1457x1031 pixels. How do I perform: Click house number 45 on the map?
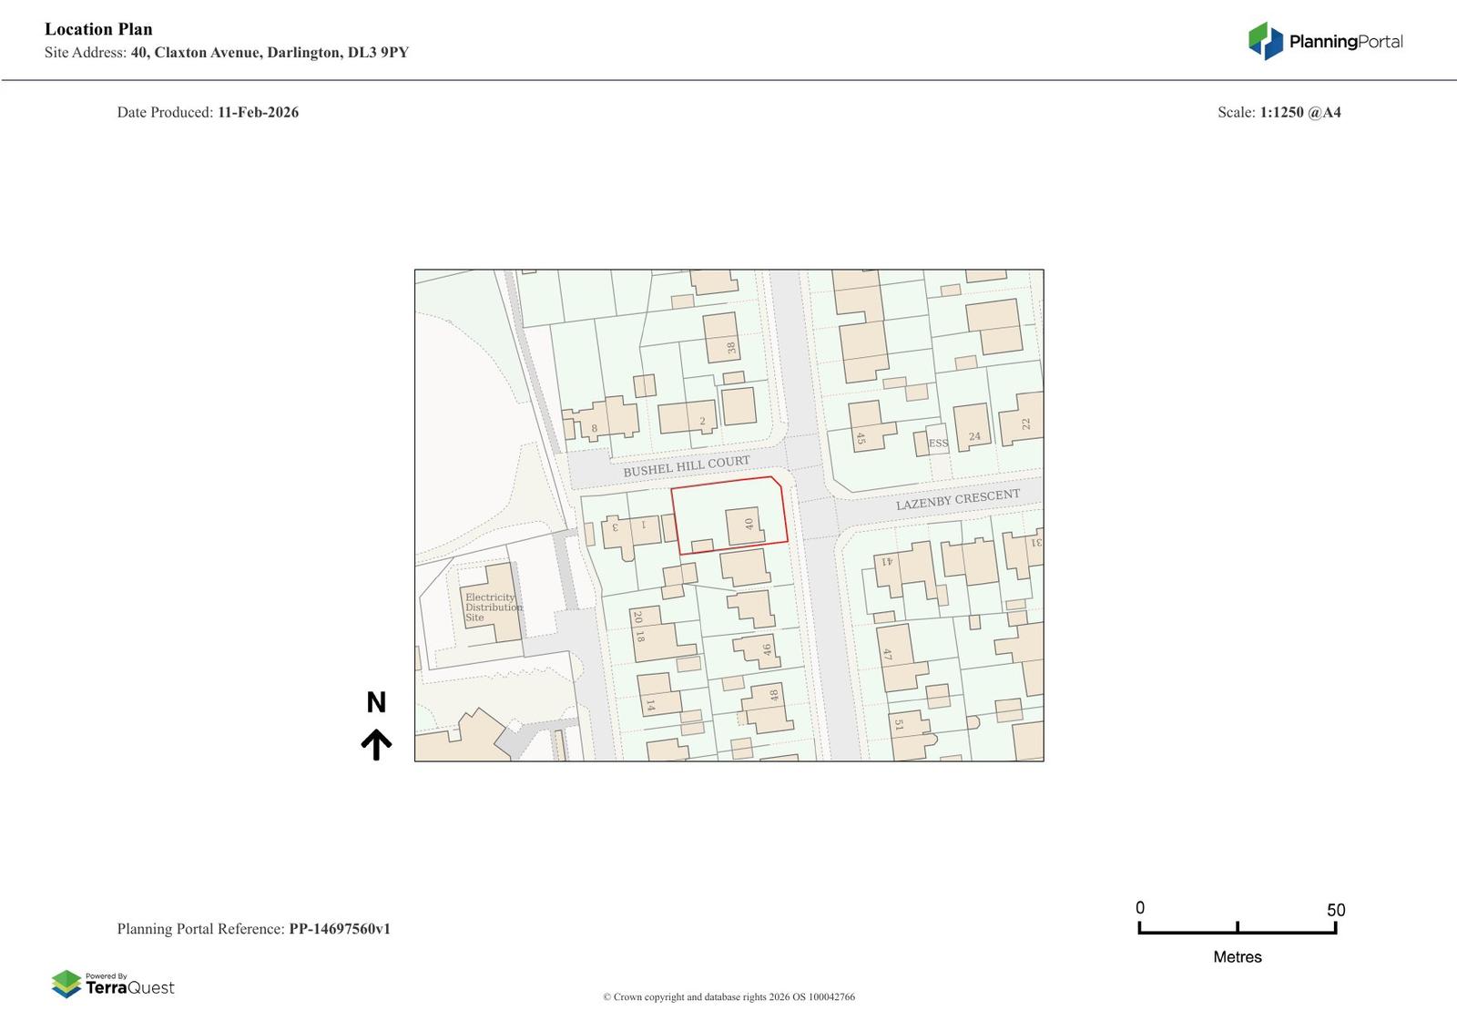coord(860,438)
